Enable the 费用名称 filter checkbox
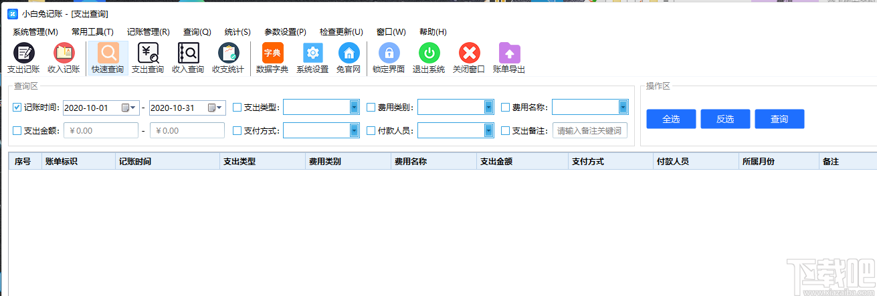Screen dimensions: 877x296 (x=506, y=107)
